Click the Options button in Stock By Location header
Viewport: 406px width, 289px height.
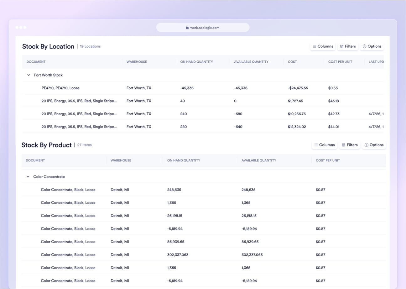[x=372, y=46]
